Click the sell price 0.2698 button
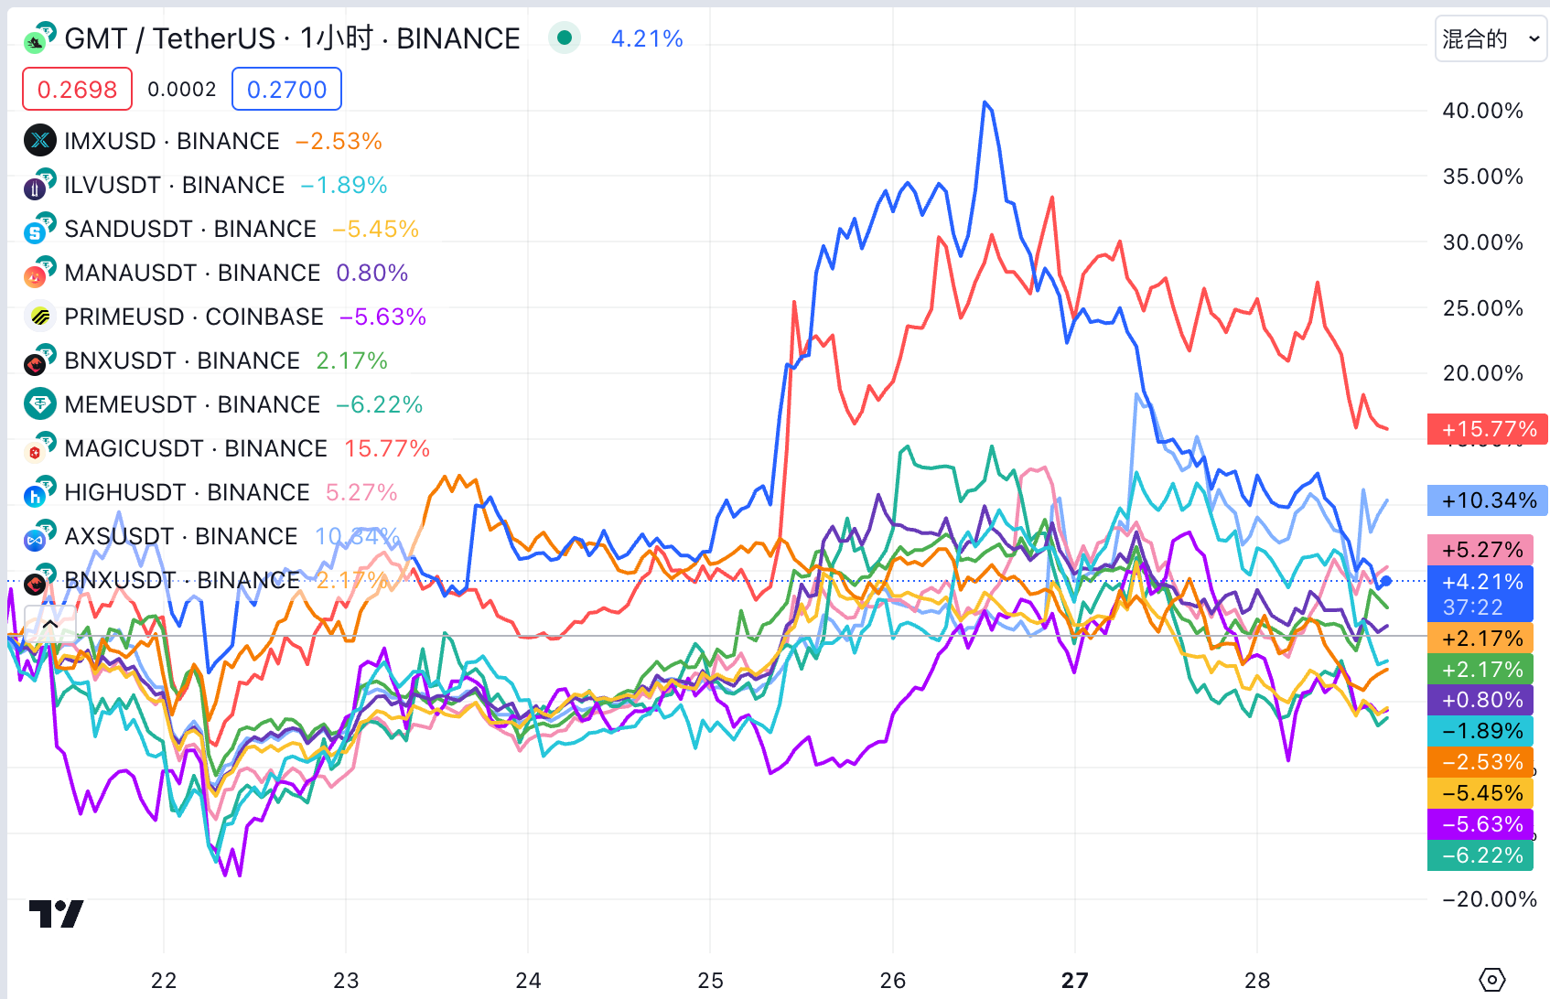 [x=77, y=90]
